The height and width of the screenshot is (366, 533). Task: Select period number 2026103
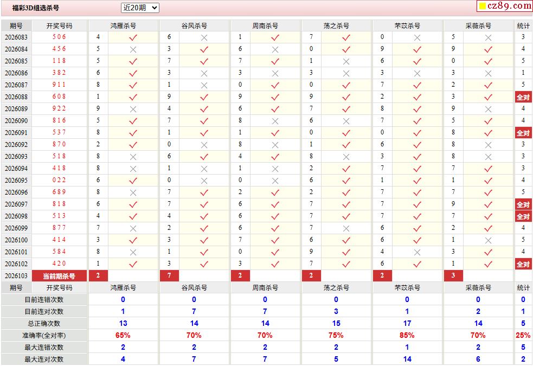click(16, 276)
